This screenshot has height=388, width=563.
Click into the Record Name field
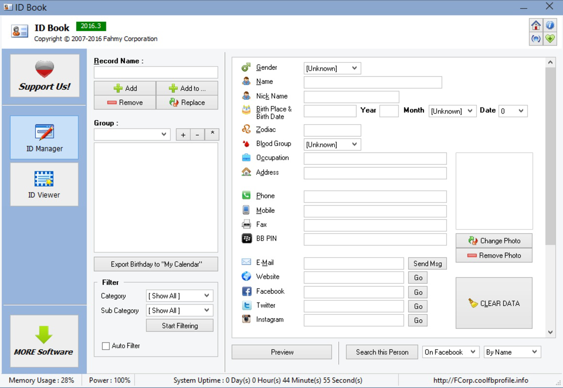pyautogui.click(x=156, y=72)
